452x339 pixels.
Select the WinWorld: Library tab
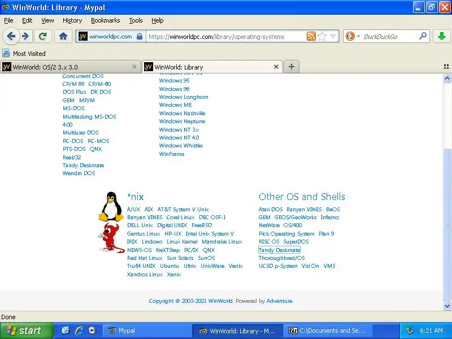213,67
